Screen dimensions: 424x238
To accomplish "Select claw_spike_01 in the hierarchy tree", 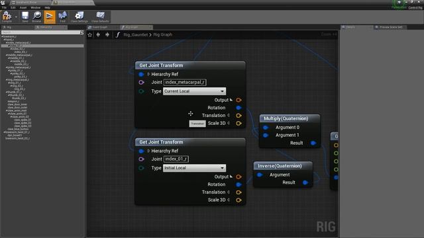I will (x=23, y=120).
